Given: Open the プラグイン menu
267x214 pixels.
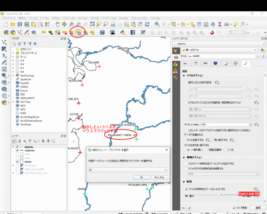Looking at the screenshot, I should [x=69, y=18].
